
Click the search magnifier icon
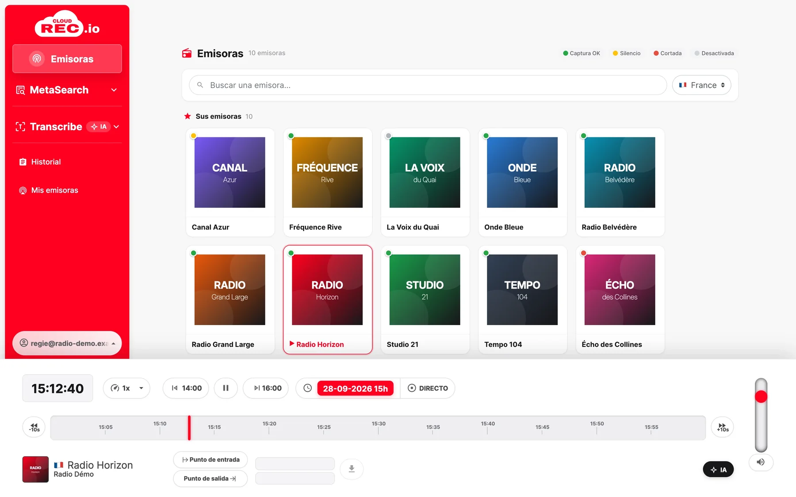(200, 85)
